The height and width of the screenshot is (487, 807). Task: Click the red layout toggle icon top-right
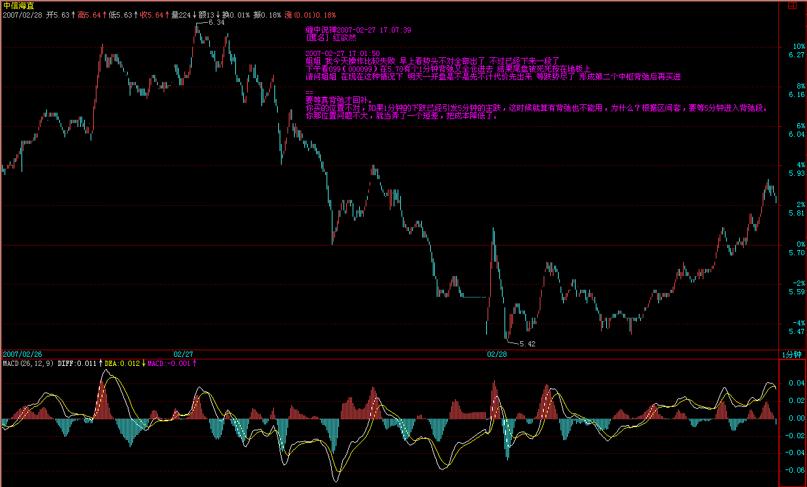point(792,5)
